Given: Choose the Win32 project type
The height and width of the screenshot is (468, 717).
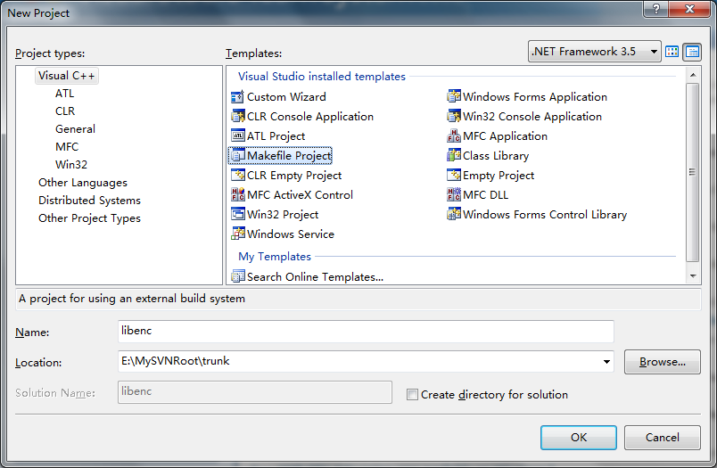Looking at the screenshot, I should point(71,165).
